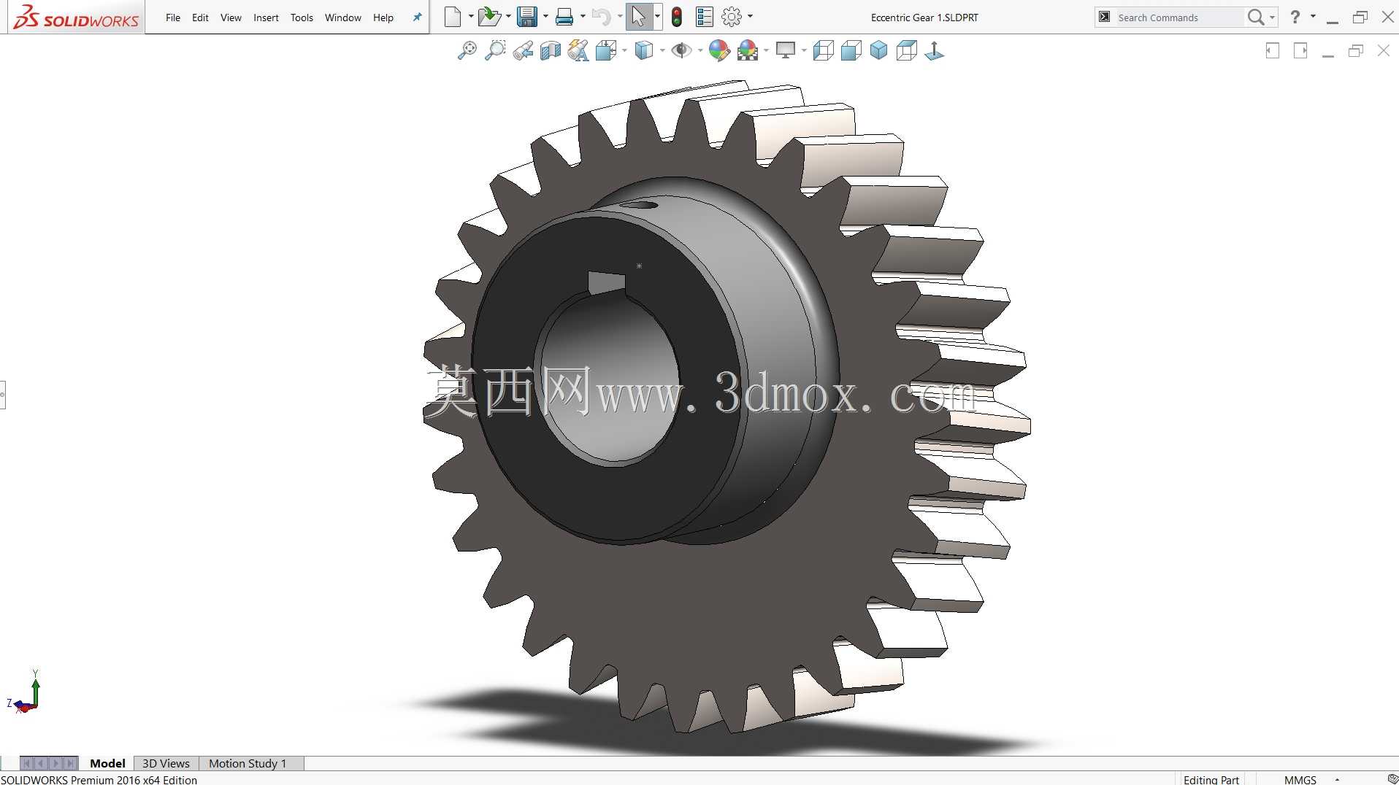Click the Print icon
Screen dimensions: 1399x785
pyautogui.click(x=564, y=17)
